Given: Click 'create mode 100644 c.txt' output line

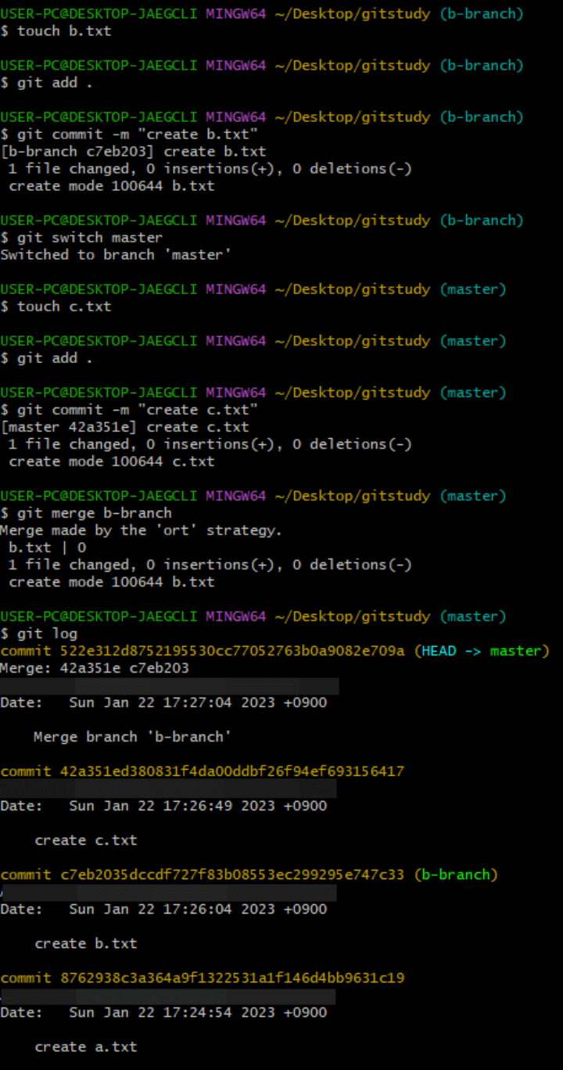Looking at the screenshot, I should (111, 461).
